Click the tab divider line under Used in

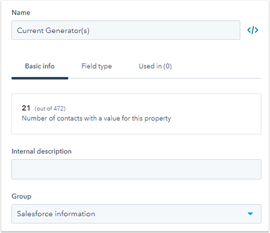point(155,78)
